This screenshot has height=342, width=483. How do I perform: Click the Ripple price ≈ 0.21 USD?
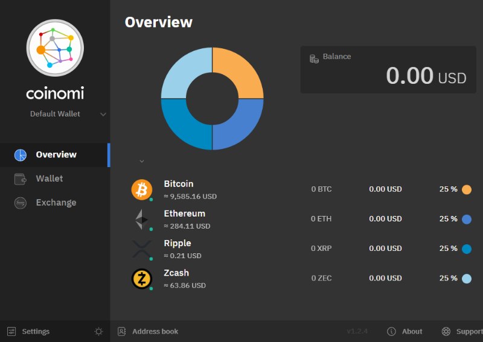[183, 256]
